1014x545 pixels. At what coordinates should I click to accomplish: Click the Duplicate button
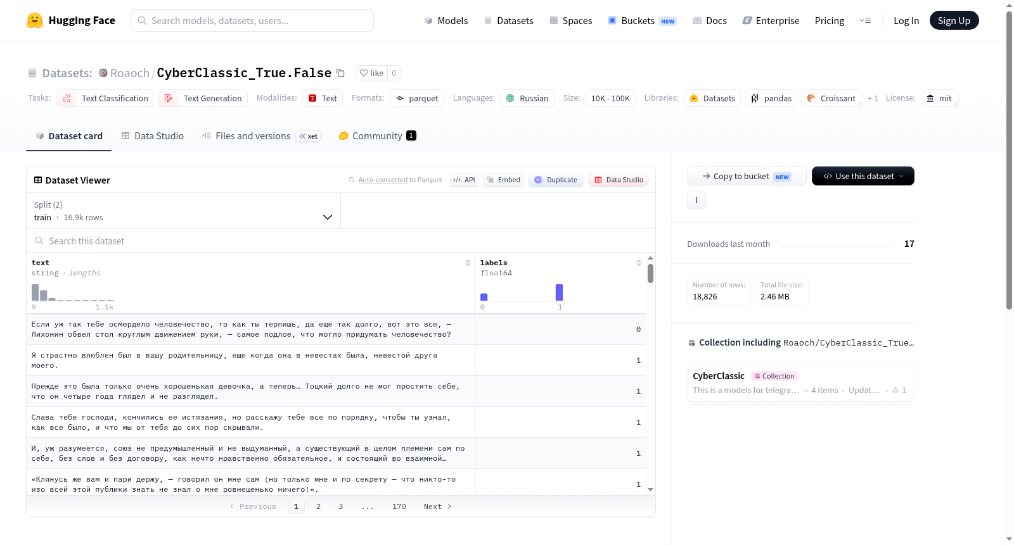click(556, 180)
